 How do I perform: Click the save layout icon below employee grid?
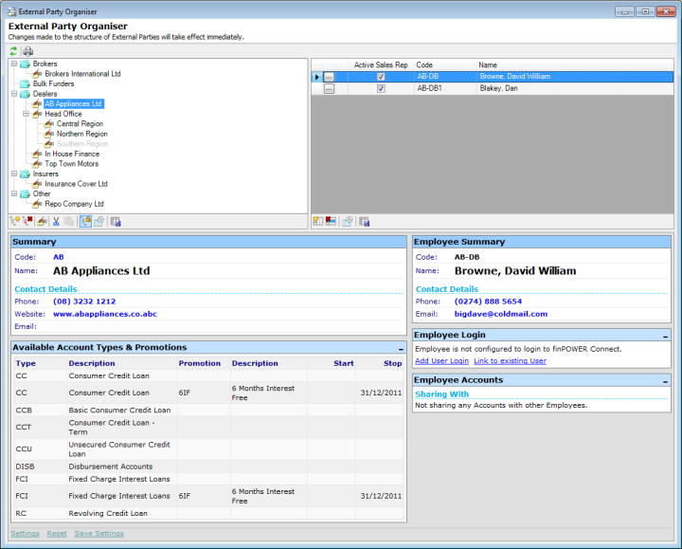coord(365,222)
